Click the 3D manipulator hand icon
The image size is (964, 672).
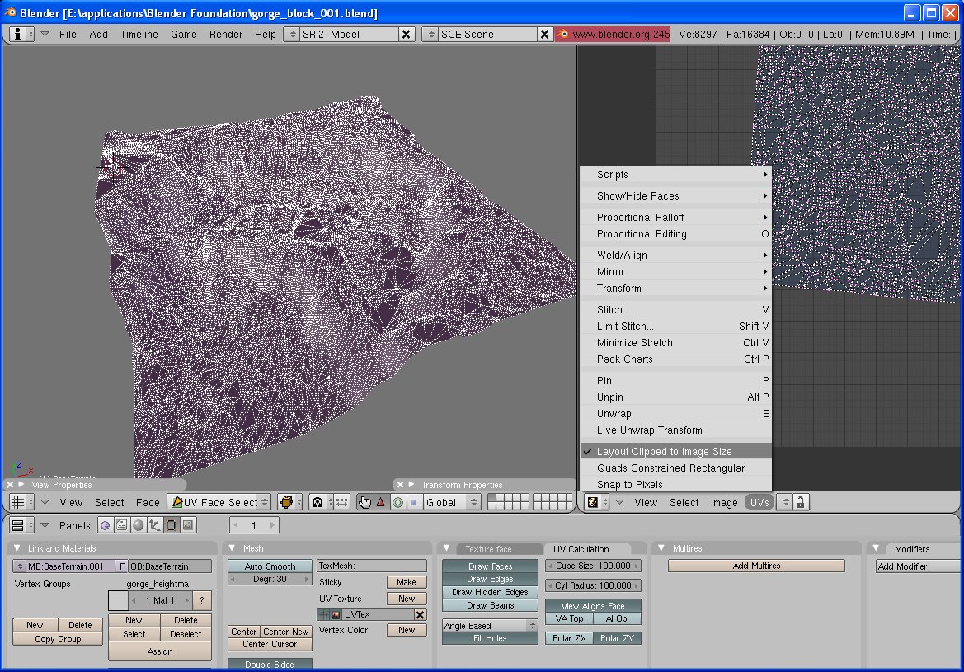364,502
